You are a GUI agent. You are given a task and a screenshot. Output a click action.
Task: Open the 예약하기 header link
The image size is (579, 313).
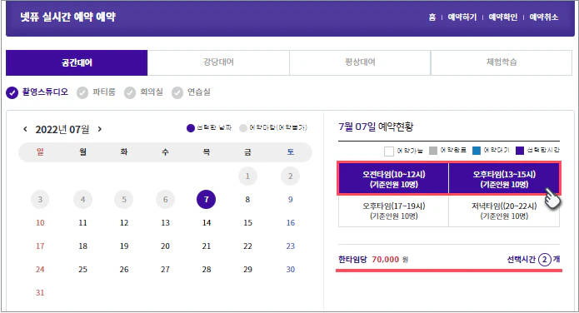tap(462, 17)
